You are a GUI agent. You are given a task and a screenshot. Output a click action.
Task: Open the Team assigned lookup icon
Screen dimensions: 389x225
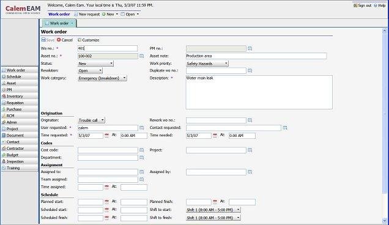141,179
